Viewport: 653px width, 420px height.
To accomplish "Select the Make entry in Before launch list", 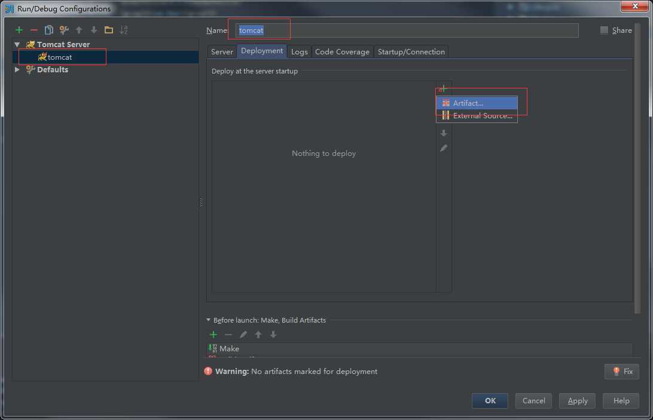I will 420,349.
